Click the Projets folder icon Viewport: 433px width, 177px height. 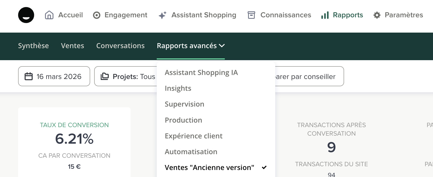pyautogui.click(x=105, y=76)
